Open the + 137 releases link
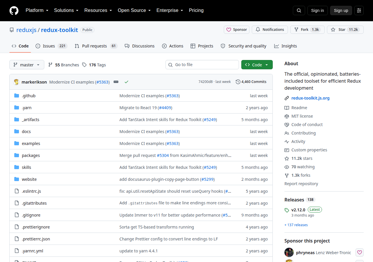Viewport: 373px width, 262px height. (296, 225)
